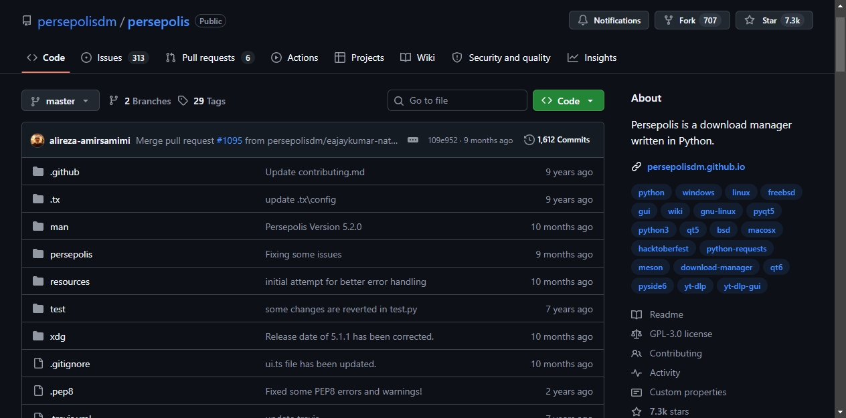The image size is (846, 418).
Task: Click the alireza-amirsamimi avatar image
Action: [x=37, y=140]
